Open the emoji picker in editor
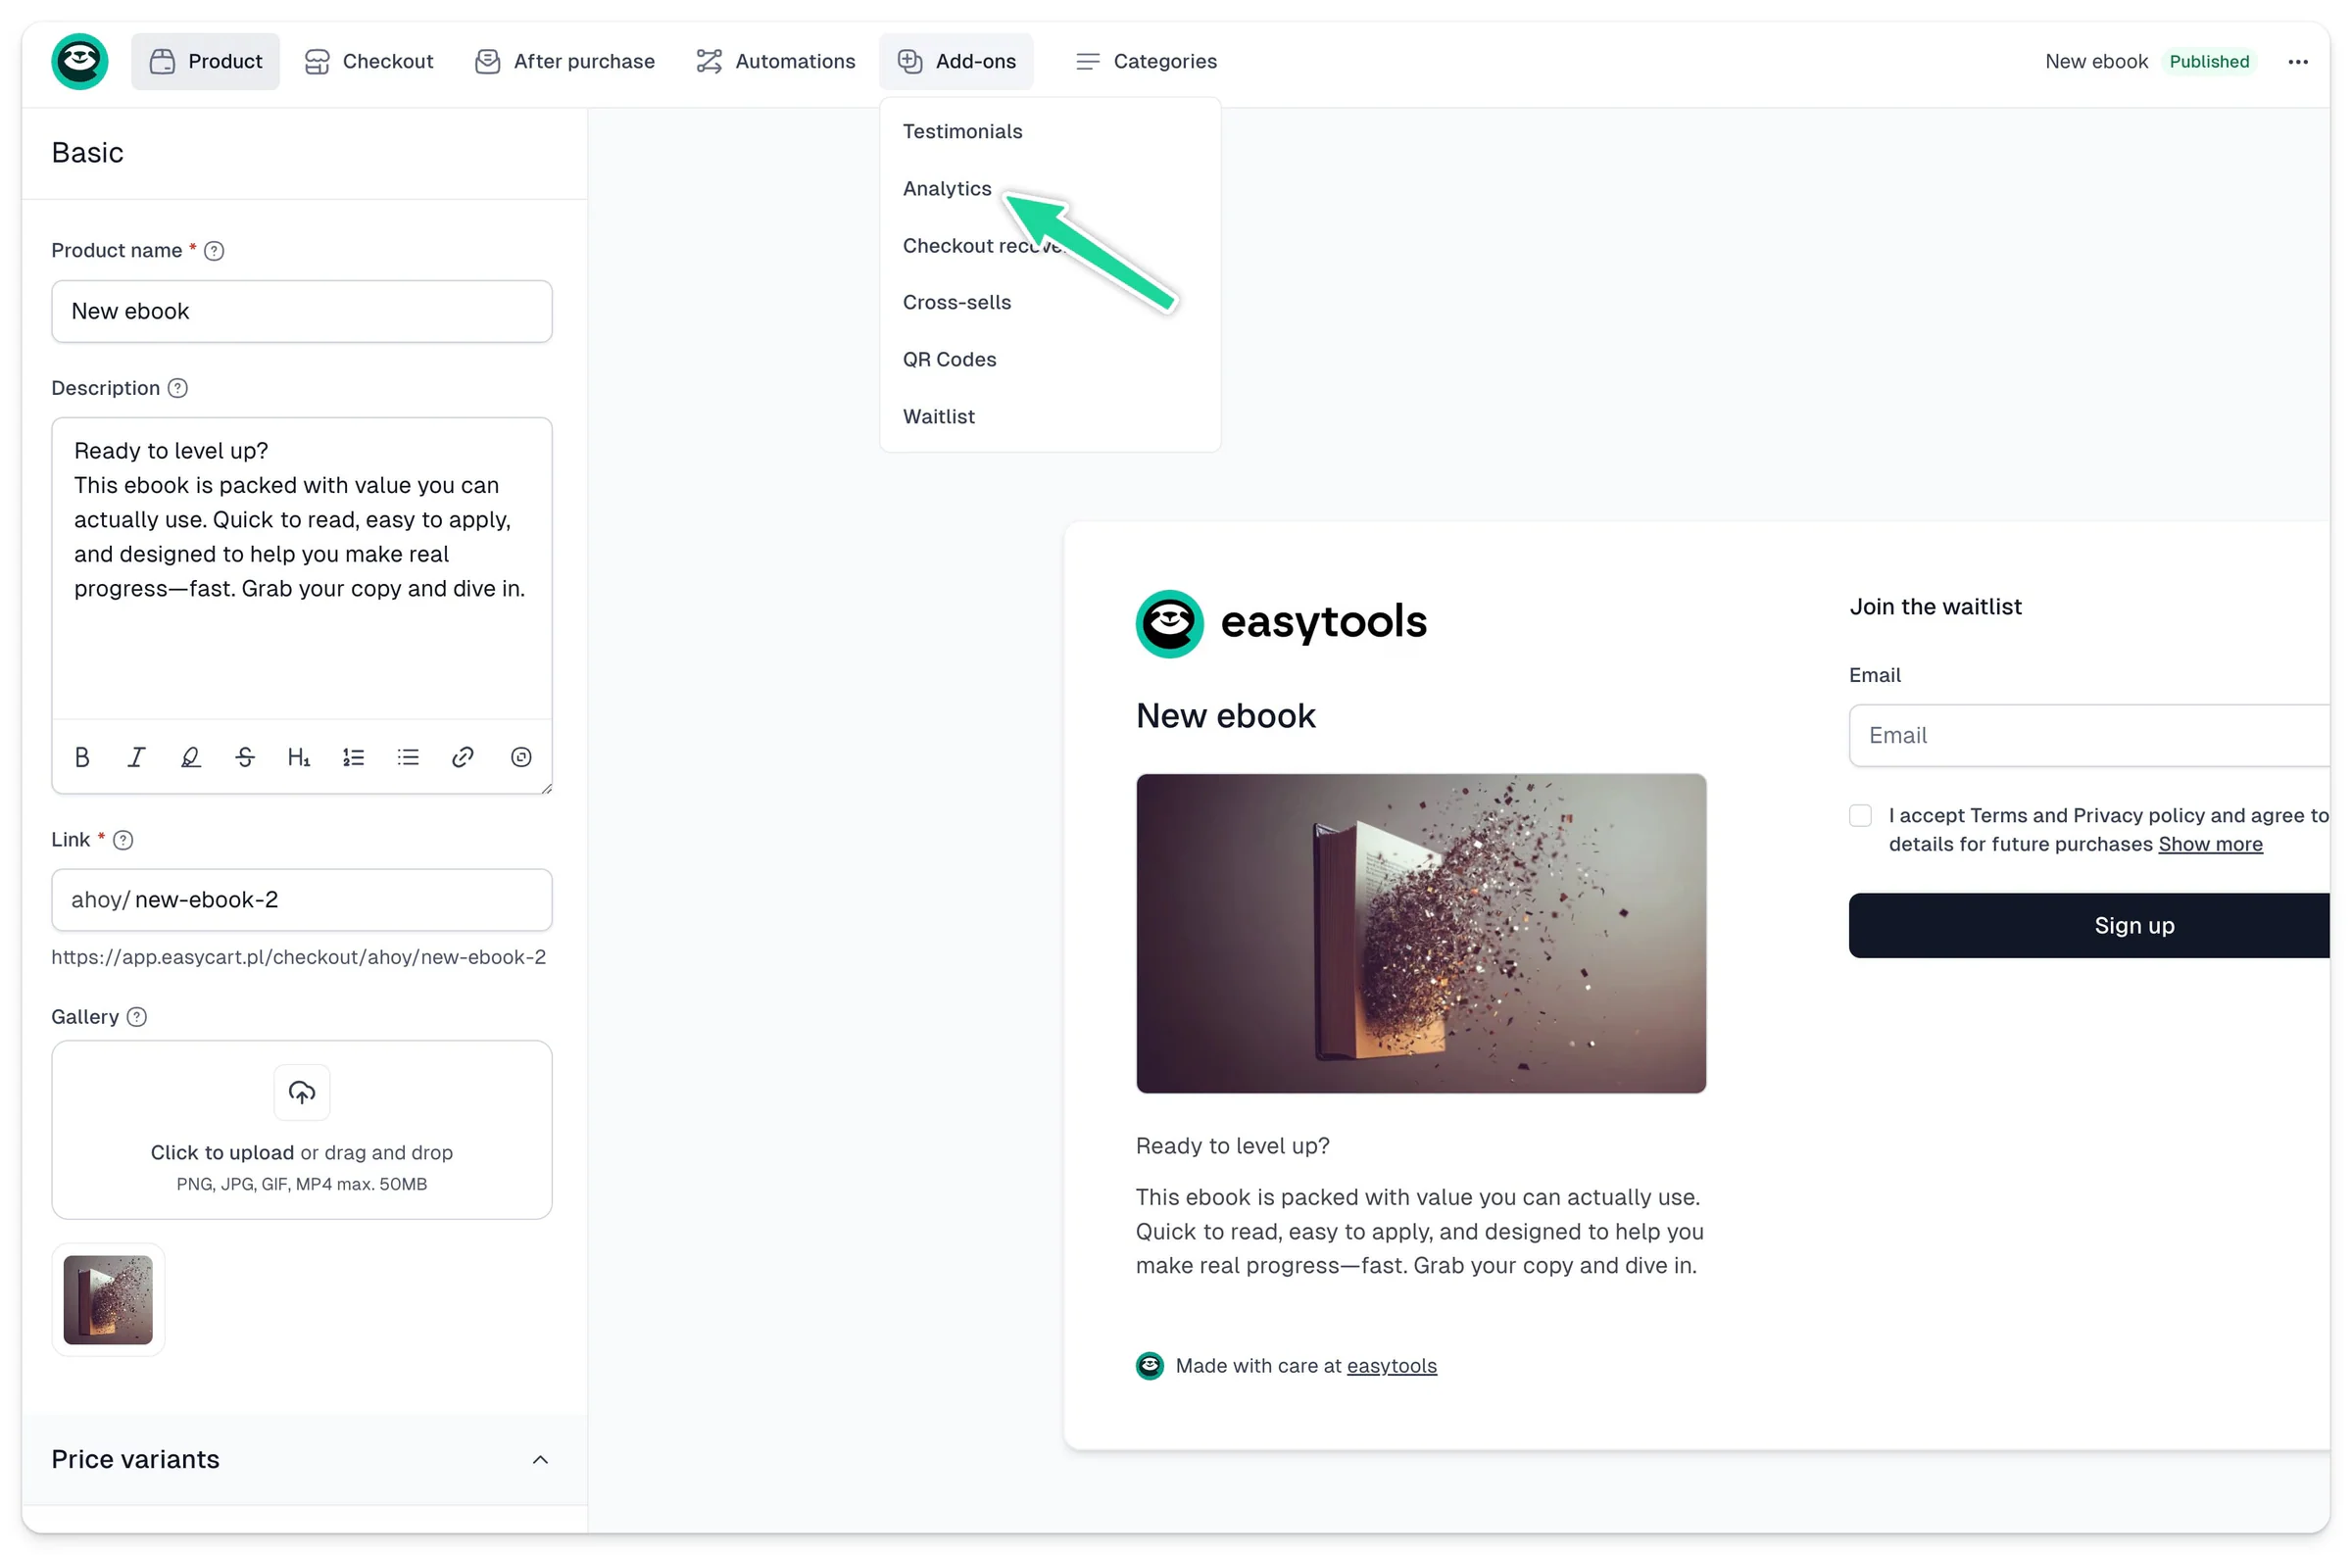Image resolution: width=2352 pixels, height=1555 pixels. pos(520,757)
